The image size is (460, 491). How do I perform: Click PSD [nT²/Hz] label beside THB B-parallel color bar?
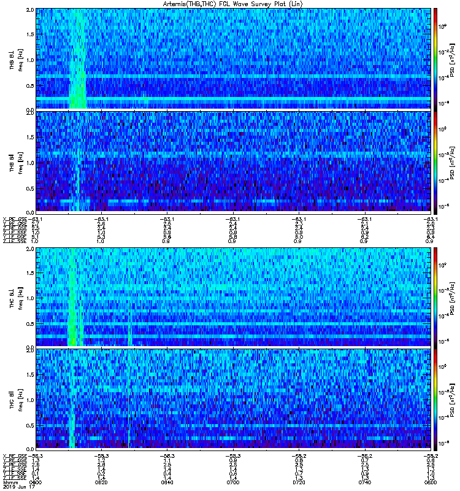452,163
